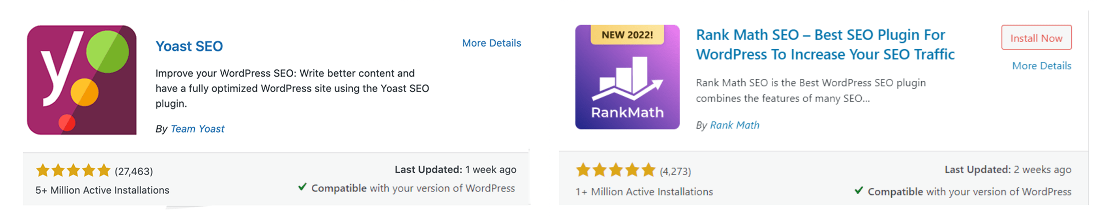
Task: Click the NEW 2022! badge on Rank Math
Action: (x=627, y=35)
